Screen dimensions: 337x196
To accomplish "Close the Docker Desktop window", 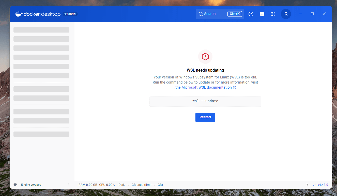I will point(324,14).
